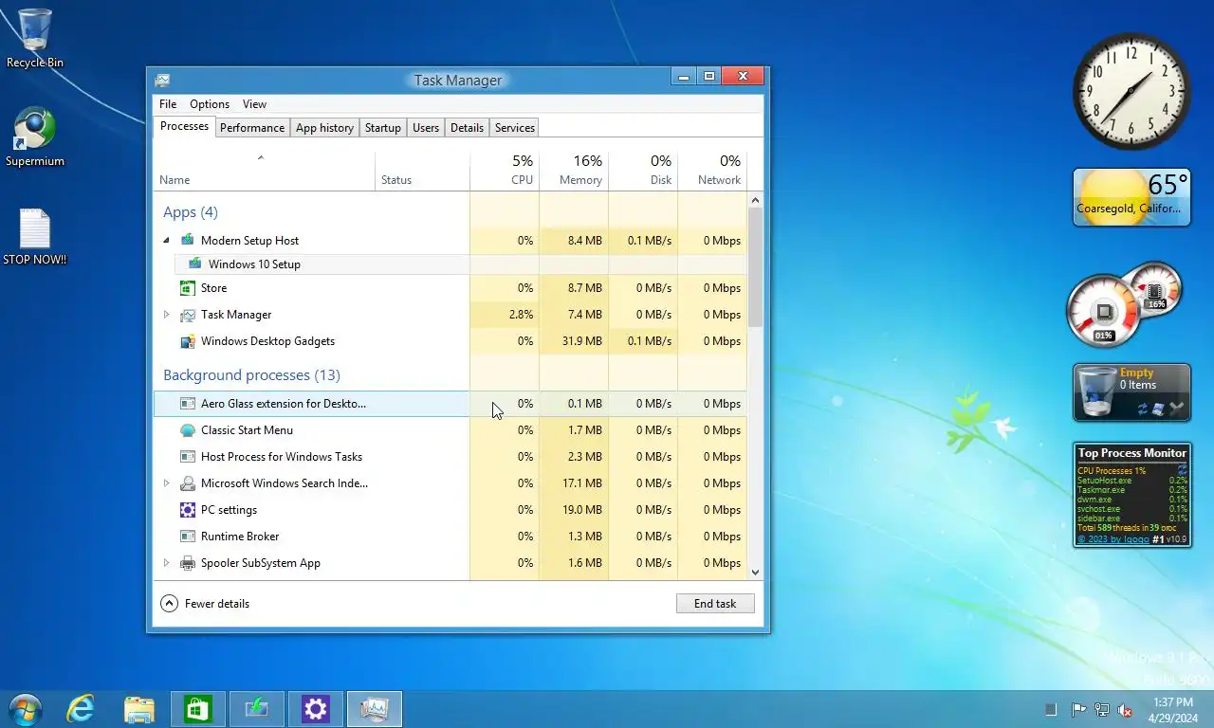Select the Background processes (13) heading

(251, 375)
